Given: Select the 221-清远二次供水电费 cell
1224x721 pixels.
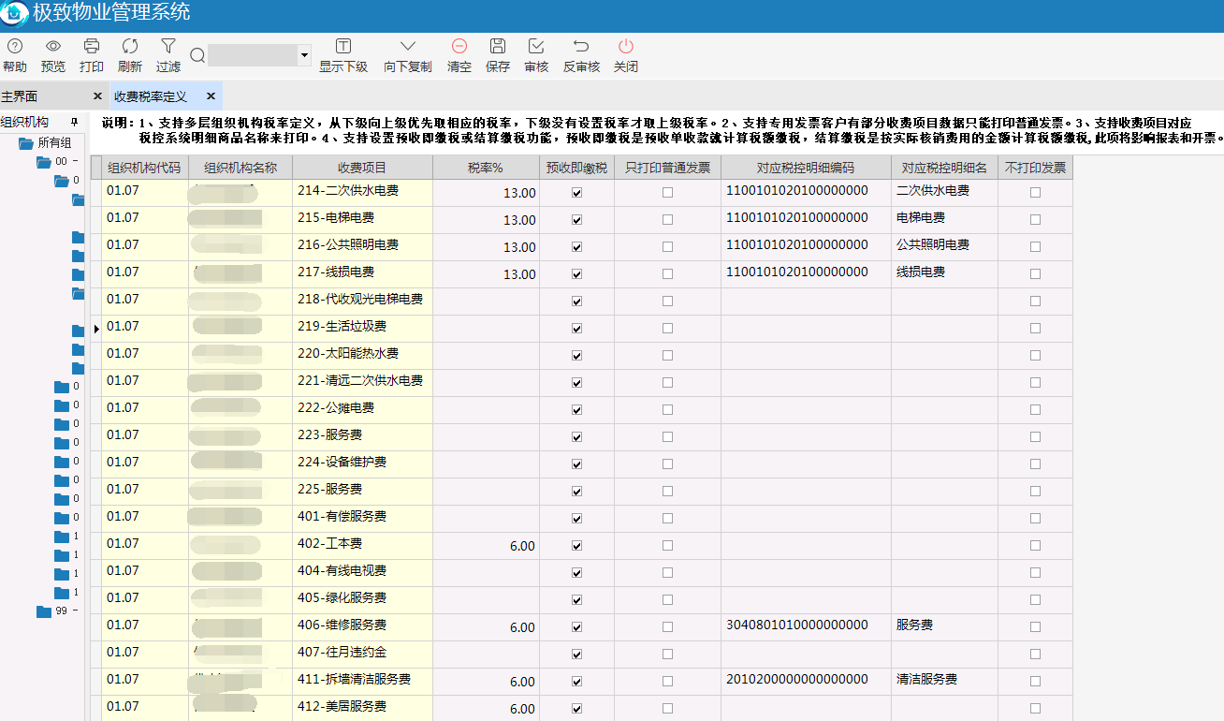Looking at the screenshot, I should (362, 383).
